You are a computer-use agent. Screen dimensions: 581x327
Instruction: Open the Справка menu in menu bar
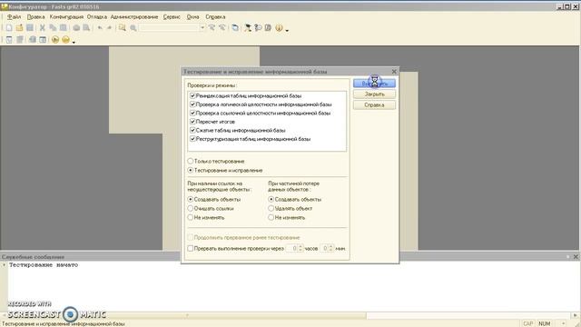pyautogui.click(x=215, y=17)
